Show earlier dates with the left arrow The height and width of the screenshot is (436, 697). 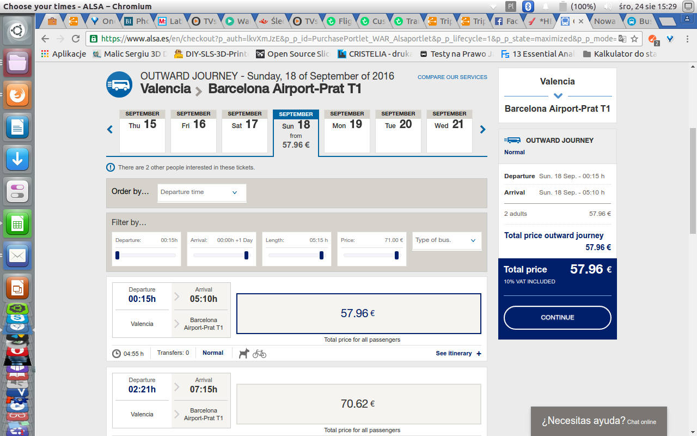[x=110, y=129]
